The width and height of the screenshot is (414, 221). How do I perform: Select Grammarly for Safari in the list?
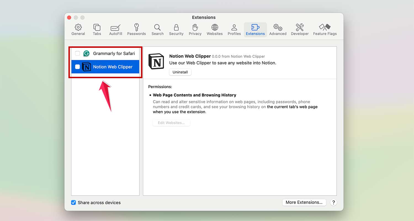[x=114, y=53]
